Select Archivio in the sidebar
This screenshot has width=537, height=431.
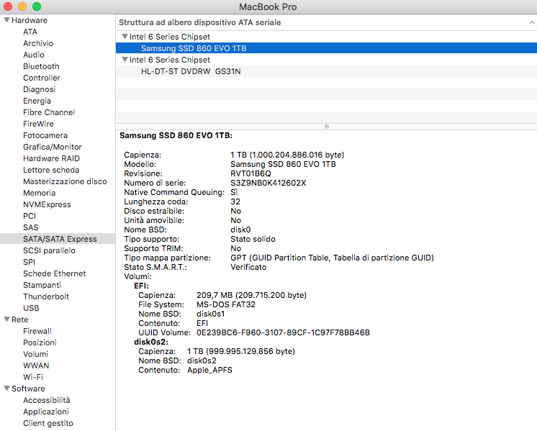38,43
